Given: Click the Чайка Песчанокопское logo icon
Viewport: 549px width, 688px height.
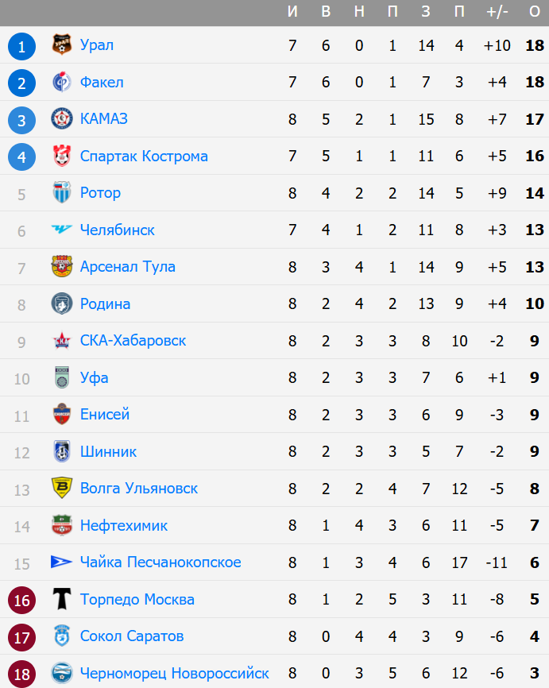Looking at the screenshot, I should [62, 562].
